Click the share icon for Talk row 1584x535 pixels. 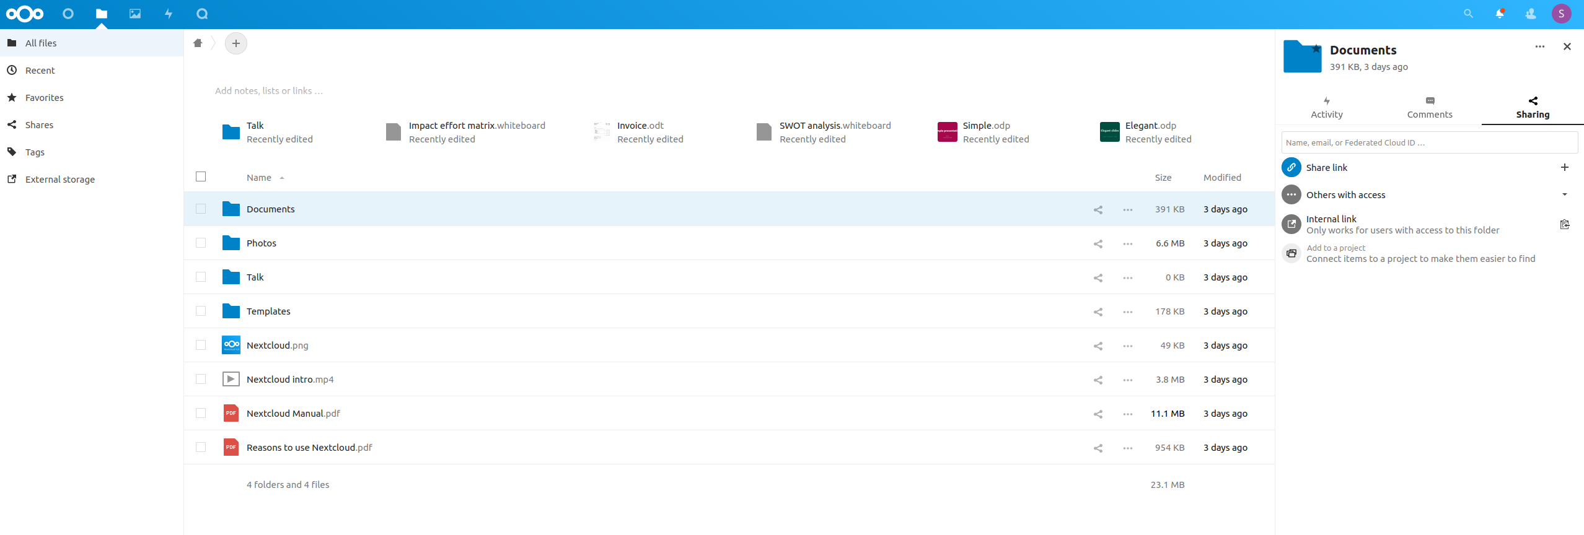click(1098, 278)
